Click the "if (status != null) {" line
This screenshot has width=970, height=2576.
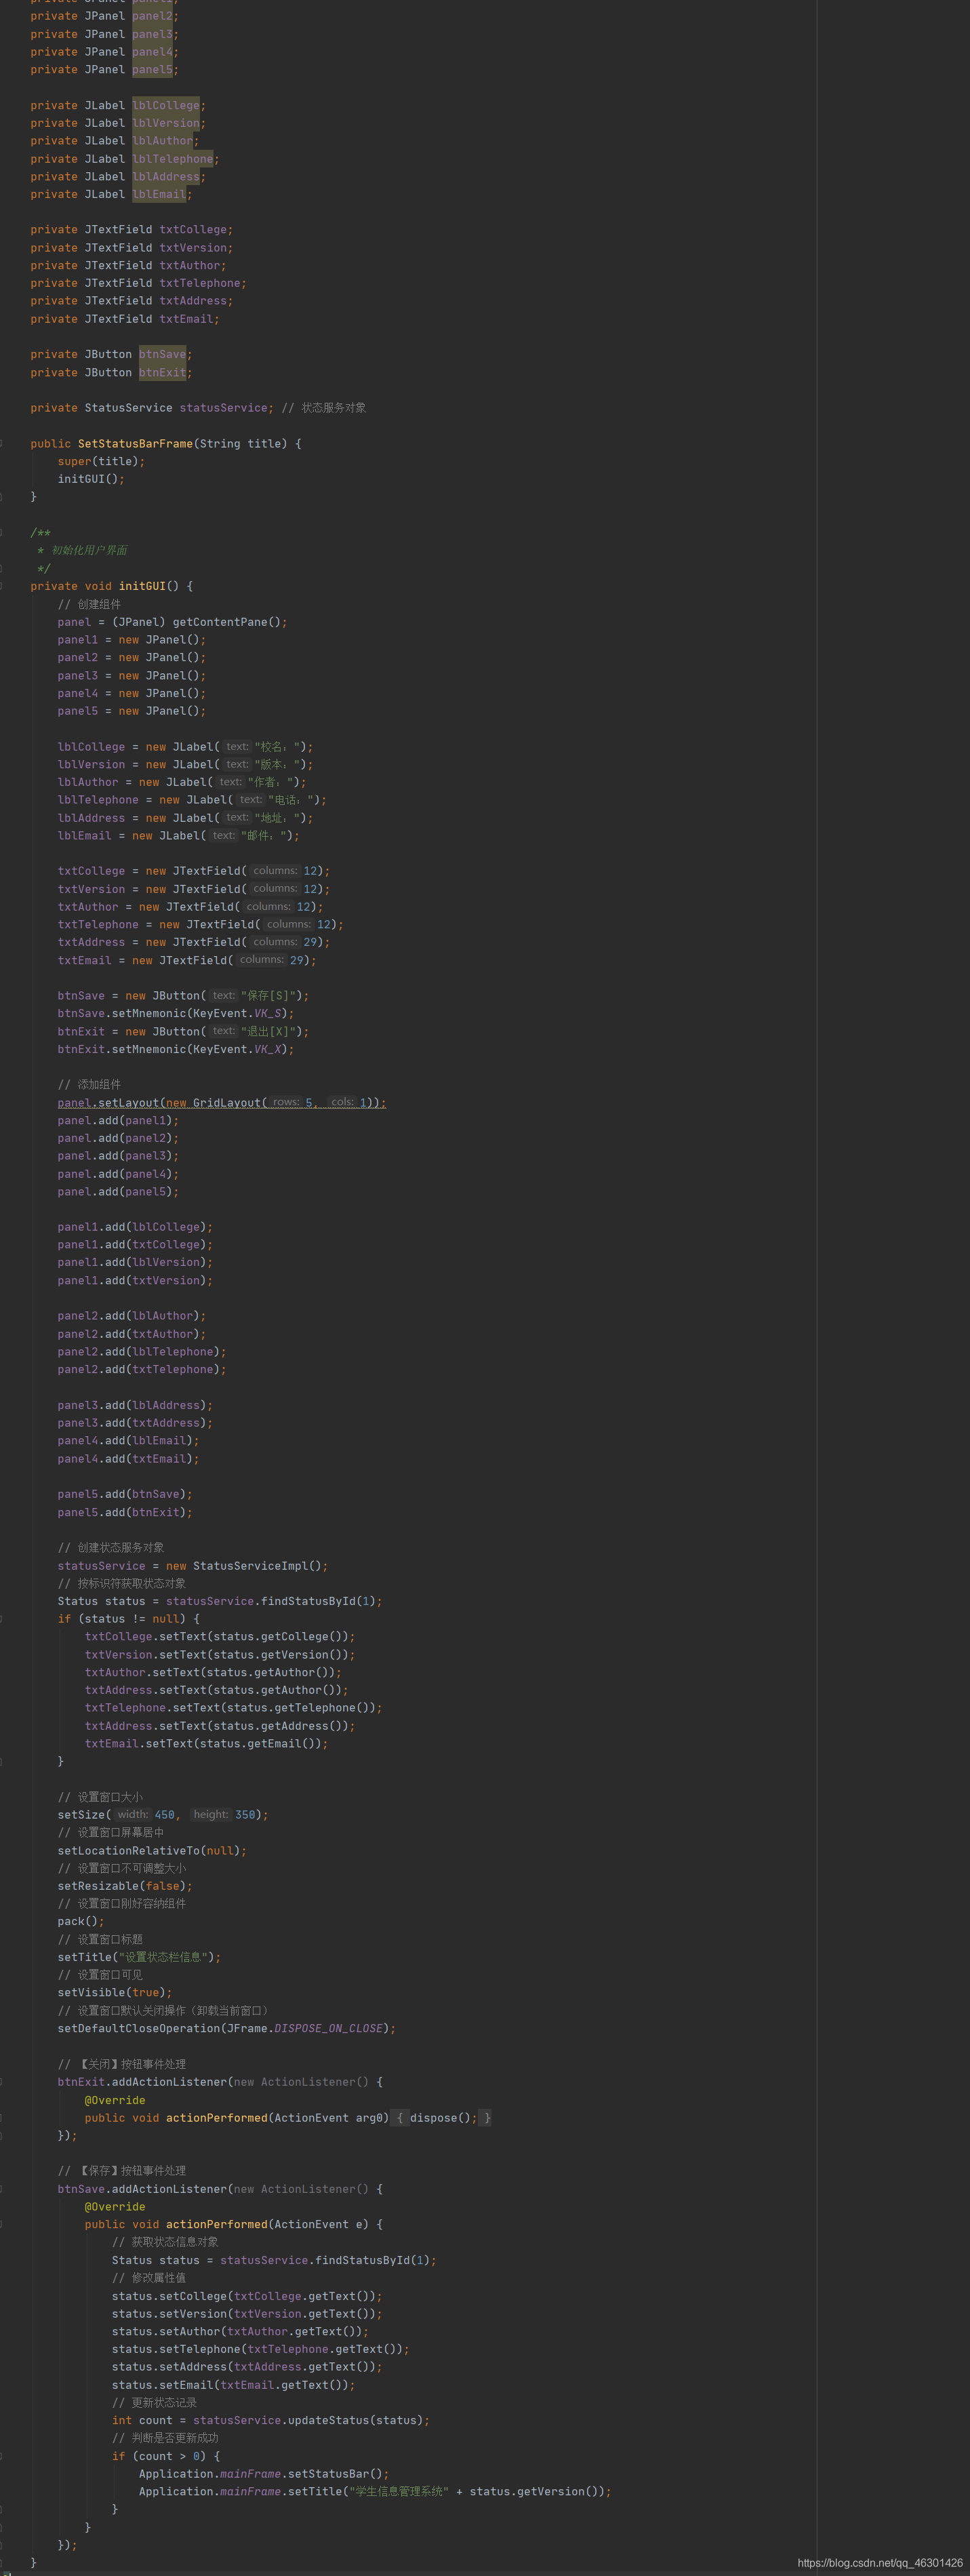pos(128,1619)
